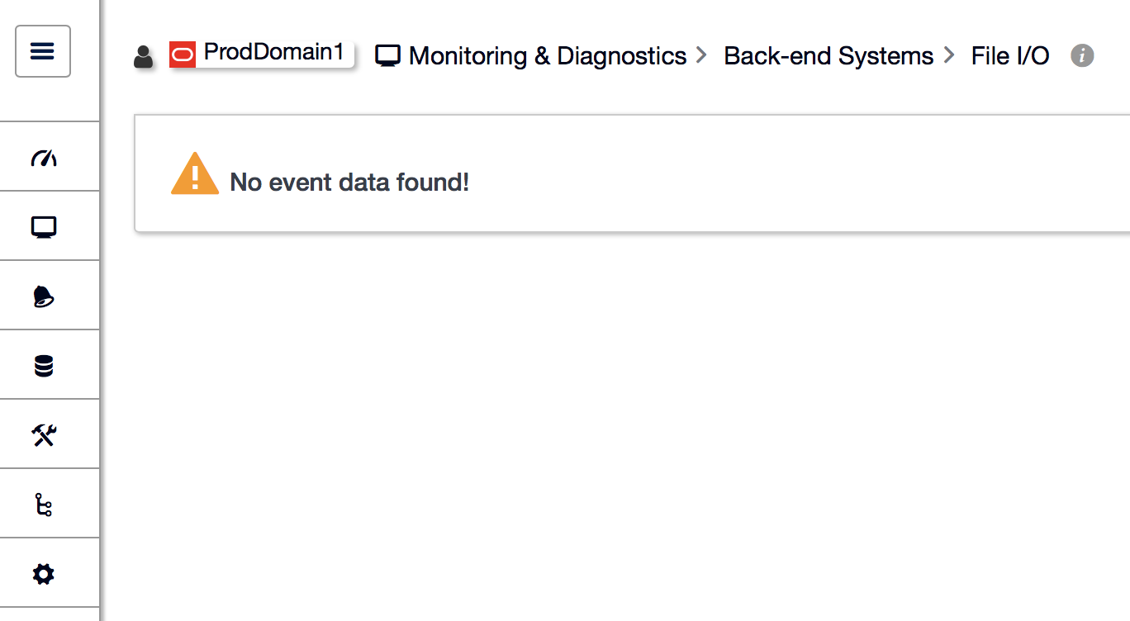The image size is (1130, 621).
Task: Click the red Oracle logo badge
Action: [183, 55]
